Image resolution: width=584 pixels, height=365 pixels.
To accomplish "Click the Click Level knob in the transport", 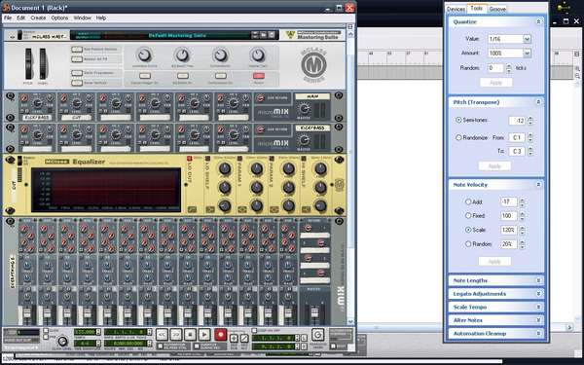I will pyautogui.click(x=62, y=342).
